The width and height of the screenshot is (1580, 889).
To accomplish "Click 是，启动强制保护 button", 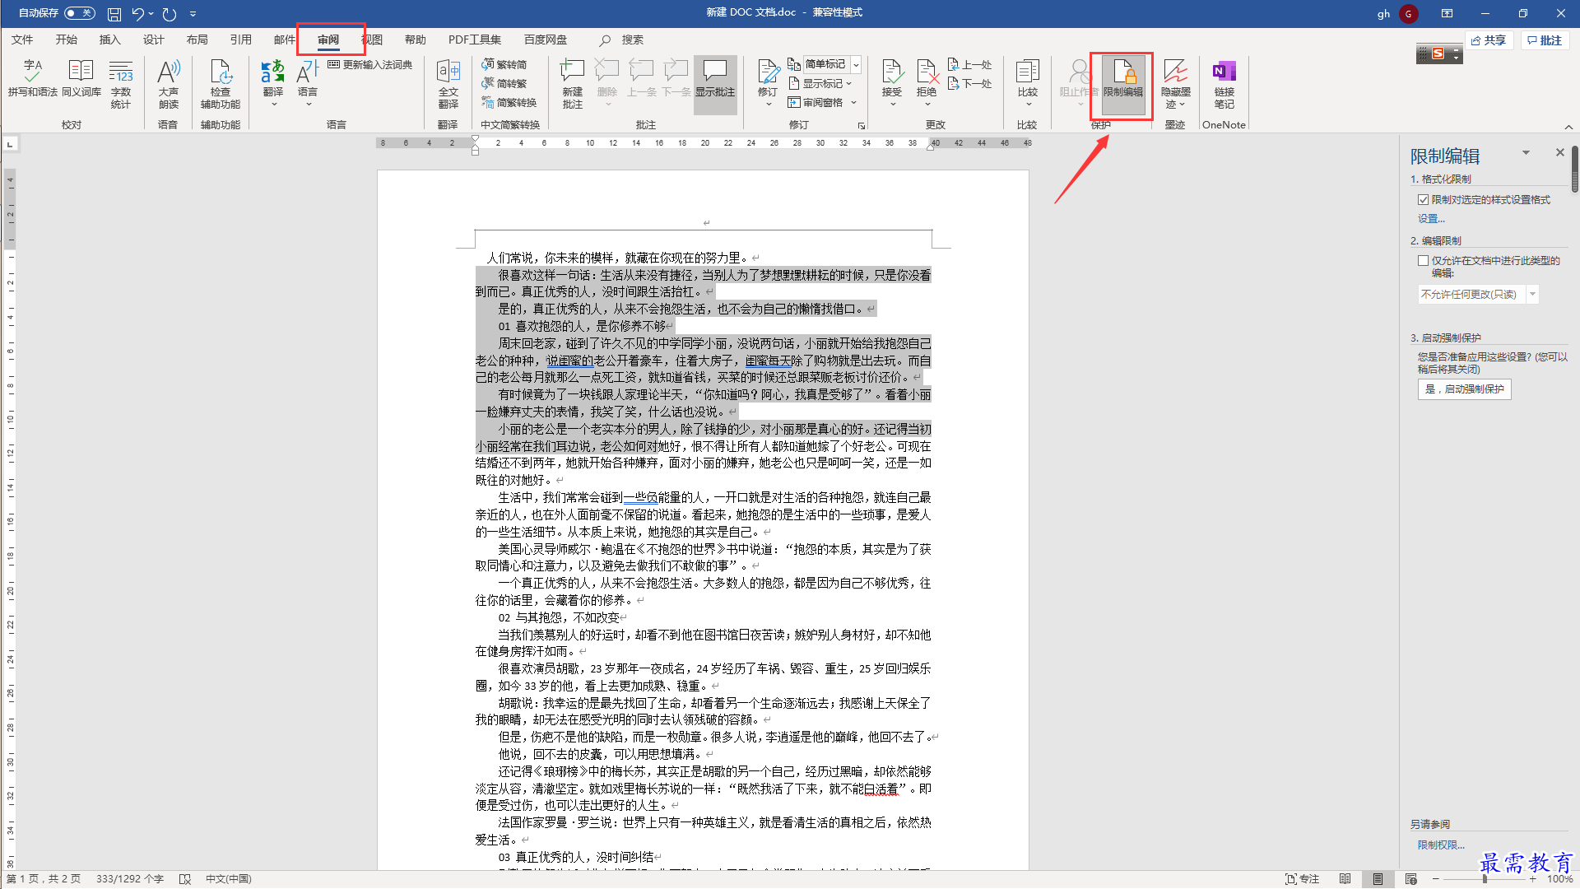I will pos(1464,389).
